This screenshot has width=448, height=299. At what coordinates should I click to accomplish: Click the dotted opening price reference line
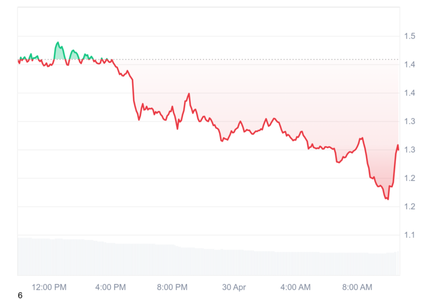point(254,60)
